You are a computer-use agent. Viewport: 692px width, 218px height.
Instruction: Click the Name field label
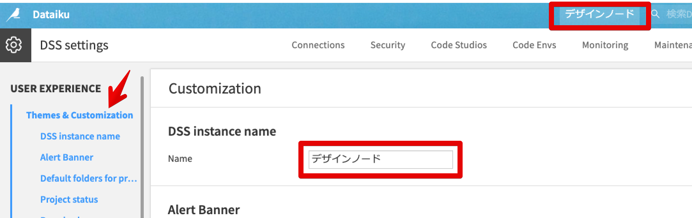[x=180, y=159]
